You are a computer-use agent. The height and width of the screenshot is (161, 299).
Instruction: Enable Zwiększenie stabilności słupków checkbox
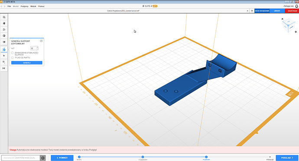coord(12,53)
